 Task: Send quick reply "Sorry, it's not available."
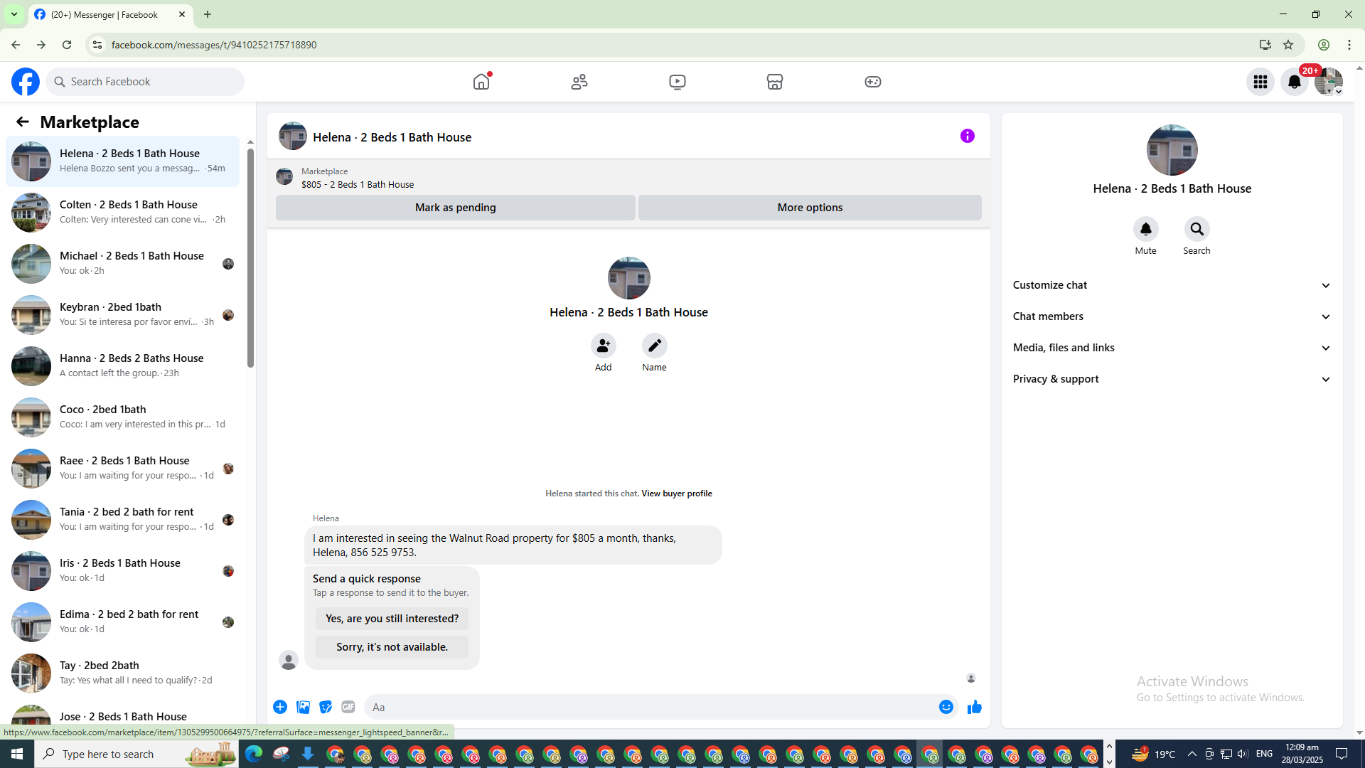coord(392,647)
